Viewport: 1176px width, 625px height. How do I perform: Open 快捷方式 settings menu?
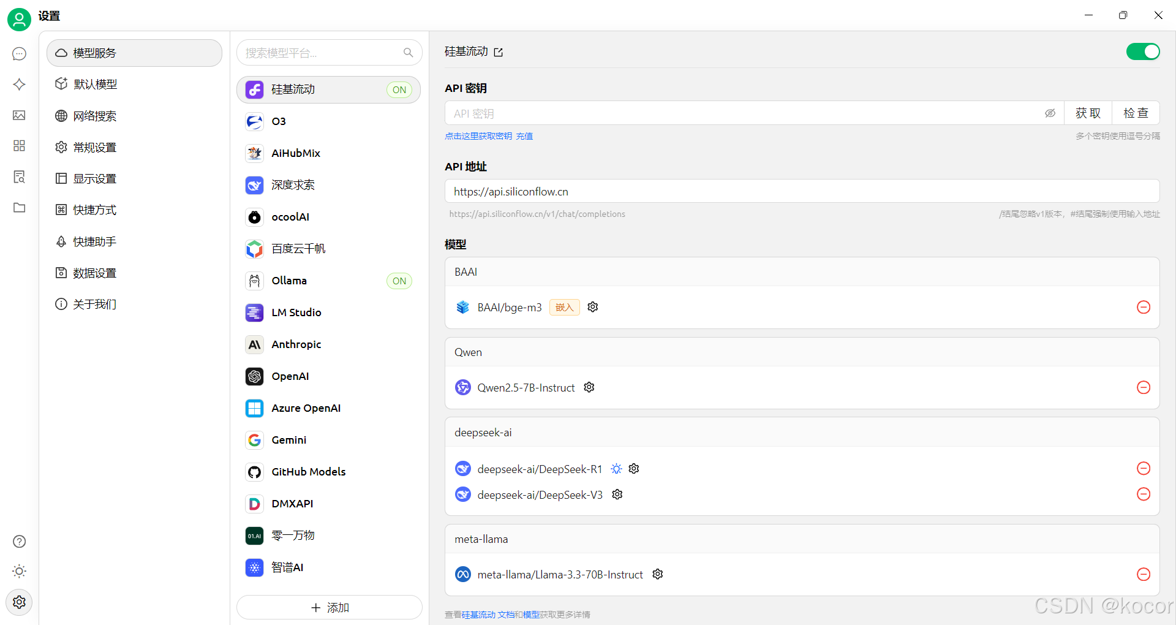[134, 210]
